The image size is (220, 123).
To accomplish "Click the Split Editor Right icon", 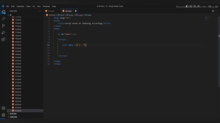I will click(213, 11).
